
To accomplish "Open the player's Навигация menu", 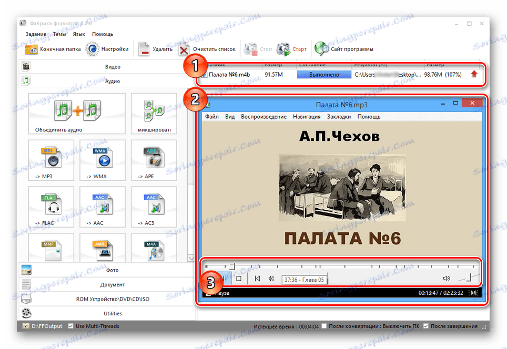I will [307, 117].
